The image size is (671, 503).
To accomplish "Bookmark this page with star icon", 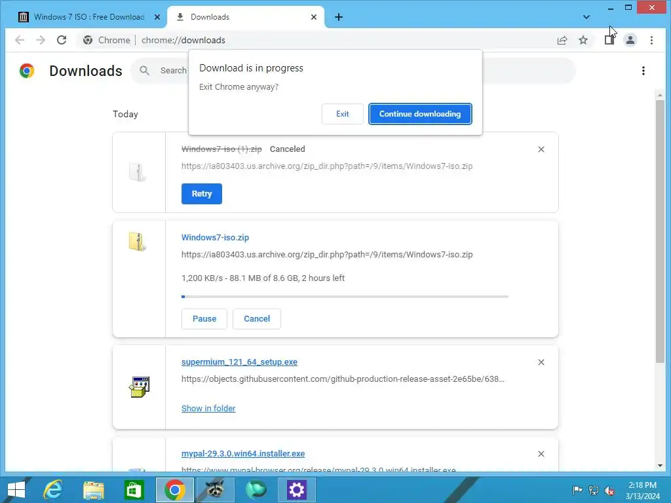I will point(583,40).
